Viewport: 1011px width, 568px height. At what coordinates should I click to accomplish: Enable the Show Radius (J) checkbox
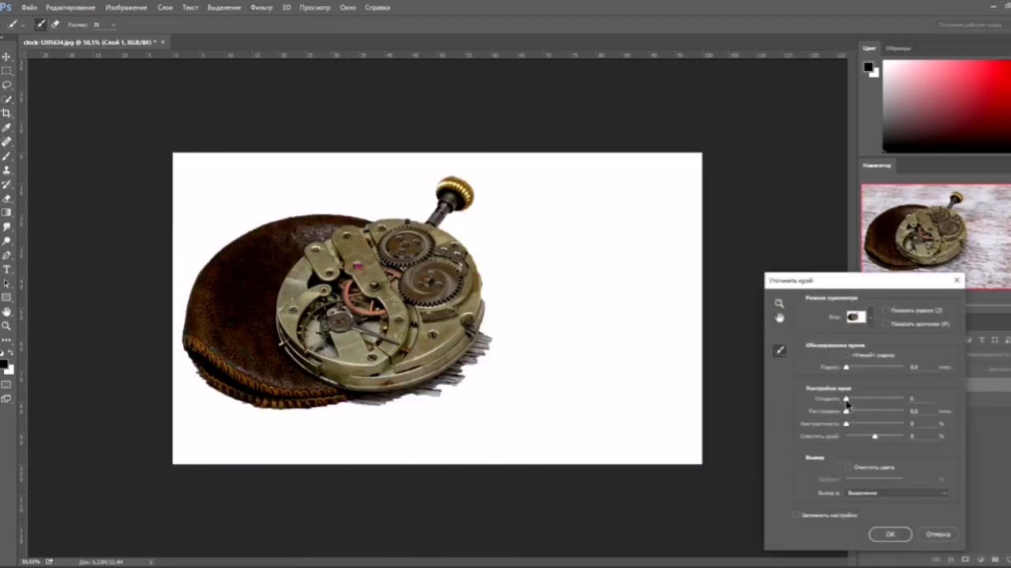click(x=885, y=311)
